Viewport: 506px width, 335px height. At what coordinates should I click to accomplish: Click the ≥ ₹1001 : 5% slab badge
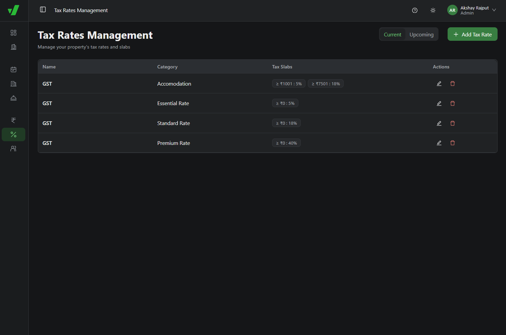coord(289,84)
